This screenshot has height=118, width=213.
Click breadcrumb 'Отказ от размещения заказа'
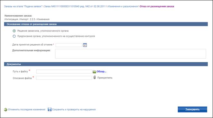point(157,6)
